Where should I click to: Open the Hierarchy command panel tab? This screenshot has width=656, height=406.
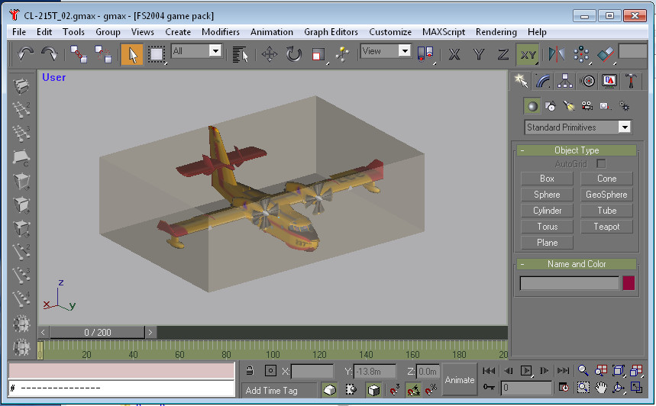[x=565, y=81]
